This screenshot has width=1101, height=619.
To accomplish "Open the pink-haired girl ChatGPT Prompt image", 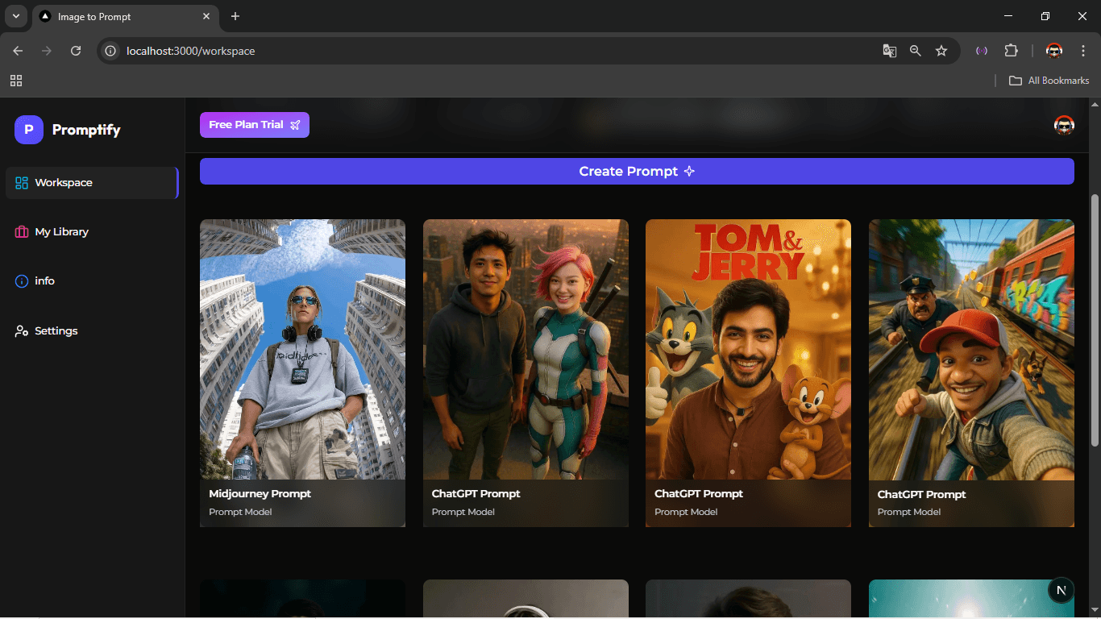I will [526, 349].
